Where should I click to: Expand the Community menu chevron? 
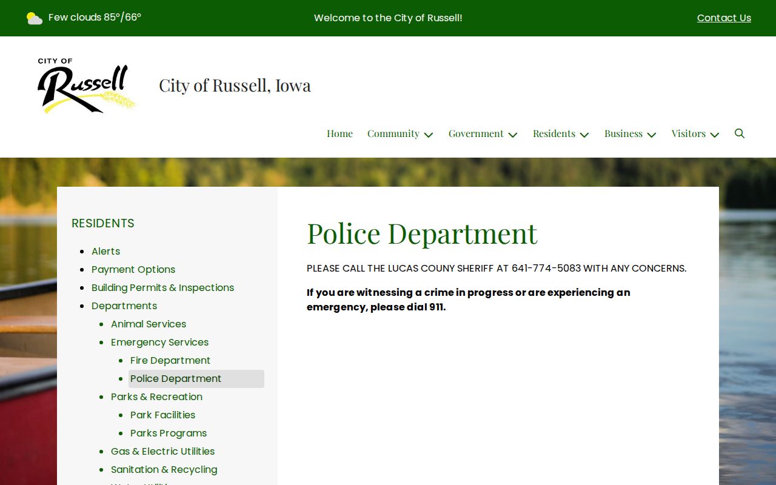click(429, 135)
